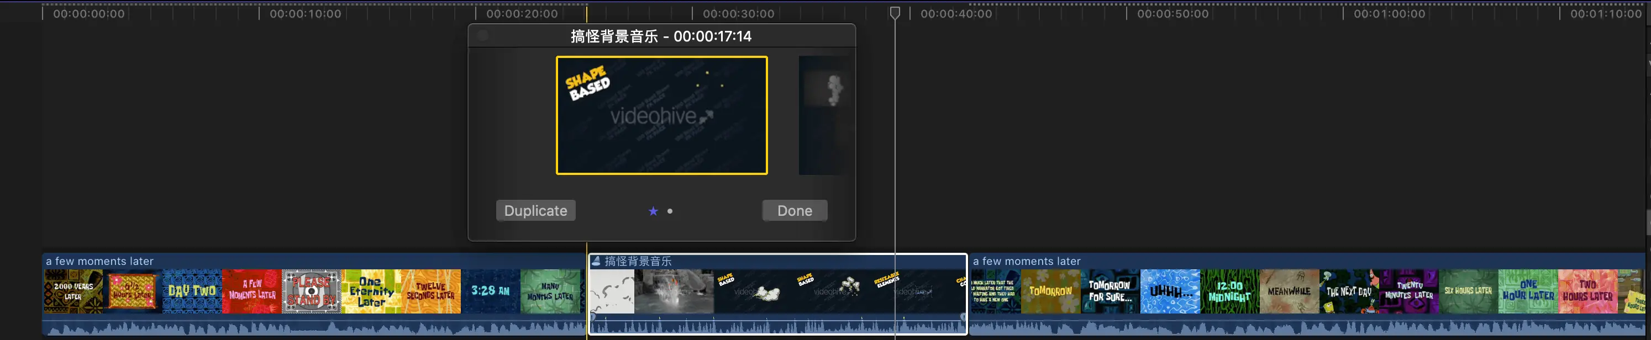Click the 'Please Stand By' filmstrip frame
This screenshot has height=340, width=1651.
312,291
